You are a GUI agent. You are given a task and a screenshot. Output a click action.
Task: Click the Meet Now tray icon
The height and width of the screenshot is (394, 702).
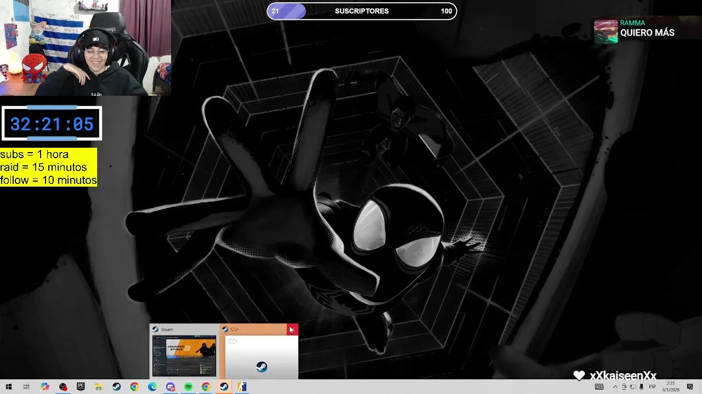coord(624,387)
